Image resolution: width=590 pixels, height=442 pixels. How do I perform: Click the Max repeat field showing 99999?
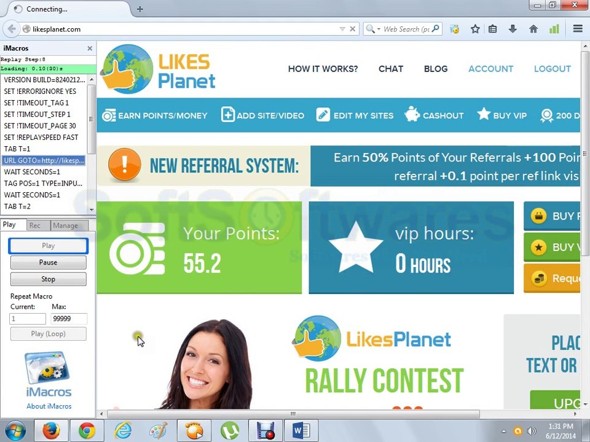click(x=69, y=319)
